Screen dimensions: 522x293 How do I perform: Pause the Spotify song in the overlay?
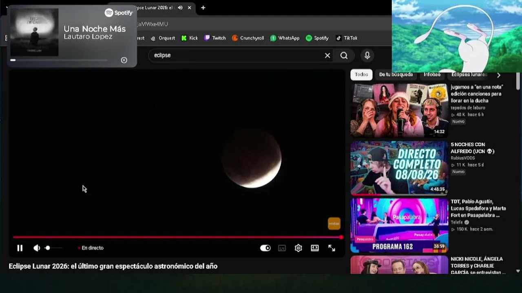point(124,60)
